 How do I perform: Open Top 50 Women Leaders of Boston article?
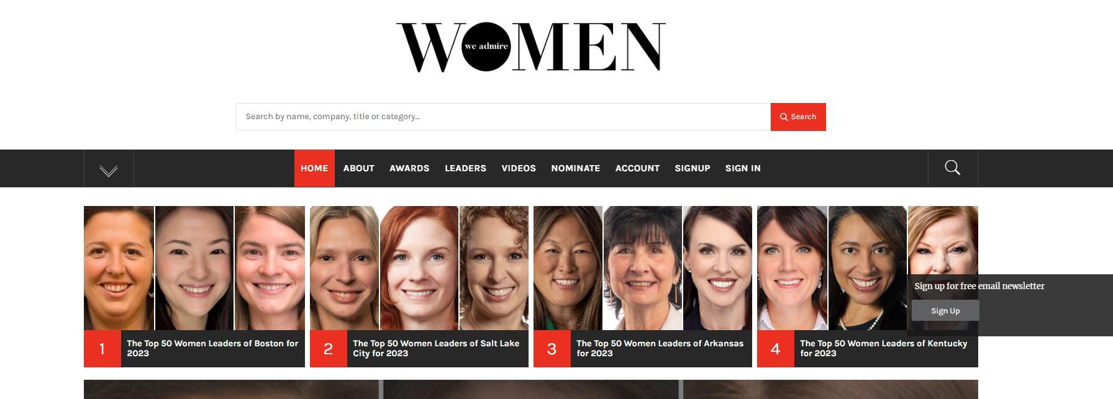pyautogui.click(x=212, y=348)
